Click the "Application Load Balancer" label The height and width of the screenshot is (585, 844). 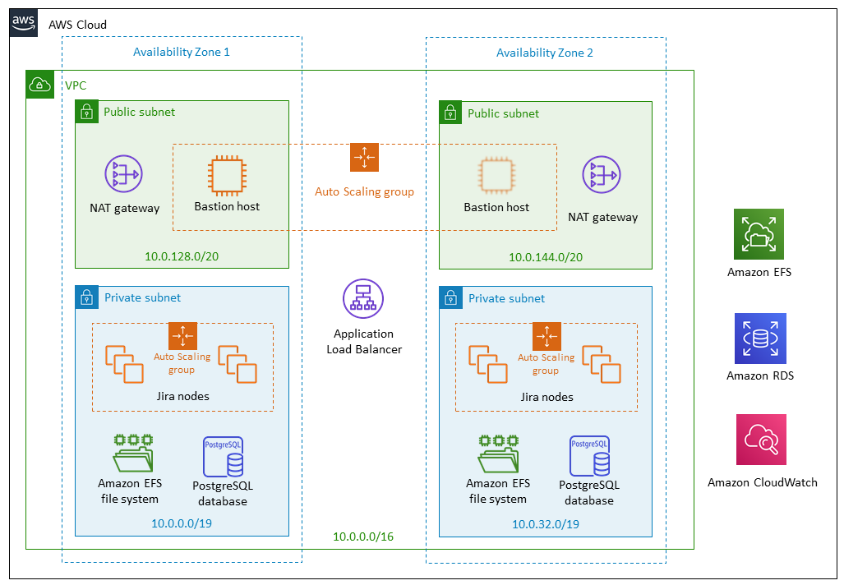[364, 342]
